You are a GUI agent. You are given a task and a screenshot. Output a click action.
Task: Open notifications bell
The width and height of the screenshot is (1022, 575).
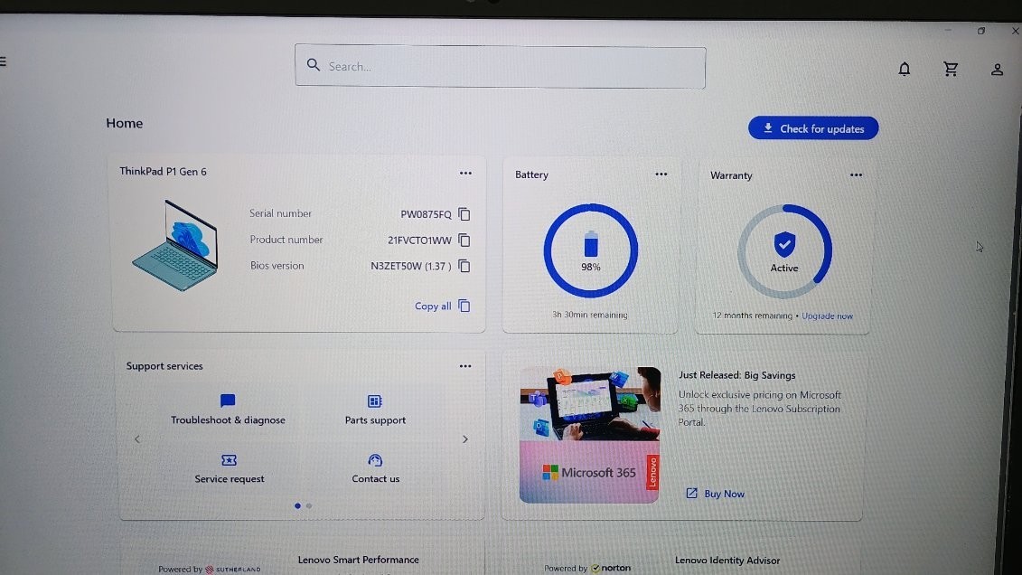click(904, 69)
